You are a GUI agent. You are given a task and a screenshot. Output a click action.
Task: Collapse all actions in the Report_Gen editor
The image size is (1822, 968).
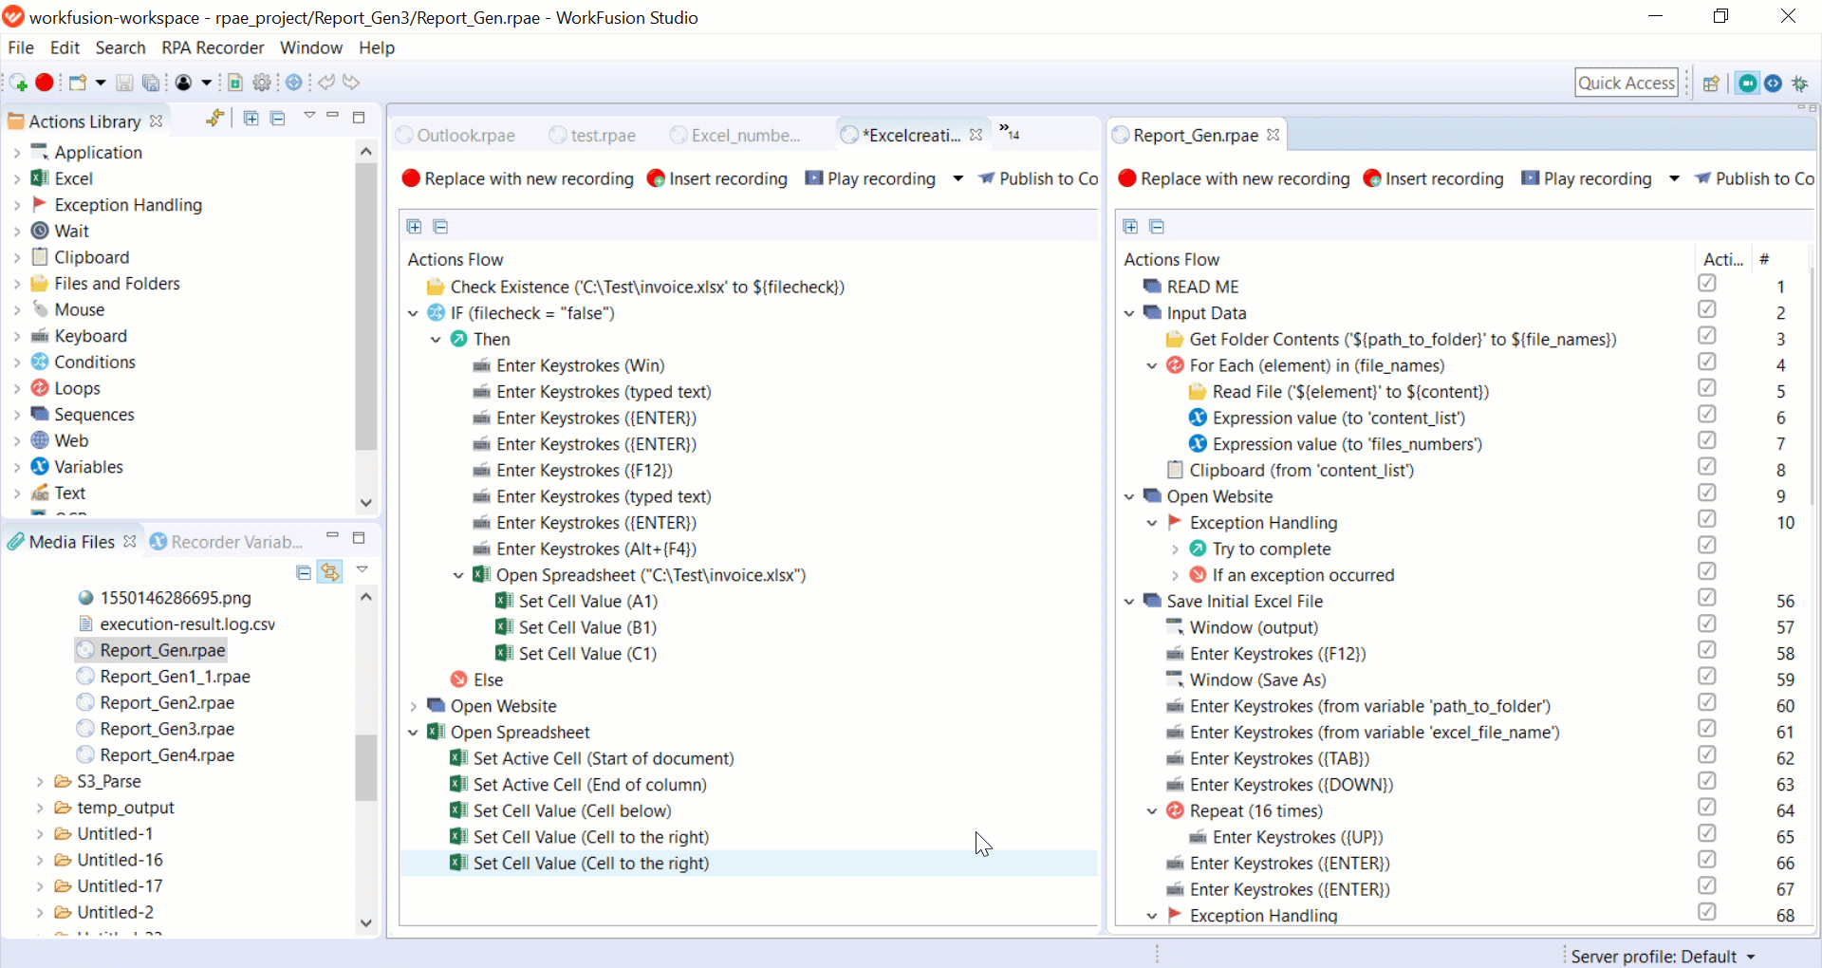click(x=1157, y=227)
